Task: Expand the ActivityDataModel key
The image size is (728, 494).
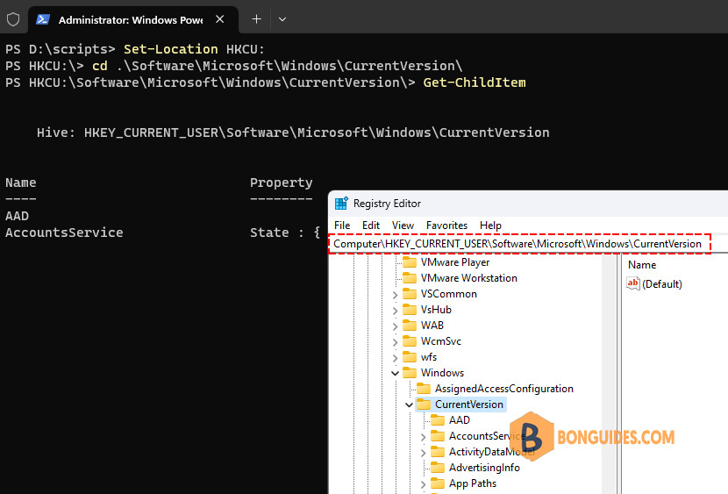Action: pos(423,453)
